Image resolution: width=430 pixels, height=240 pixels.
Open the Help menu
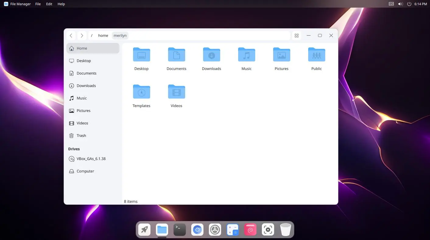click(x=61, y=4)
